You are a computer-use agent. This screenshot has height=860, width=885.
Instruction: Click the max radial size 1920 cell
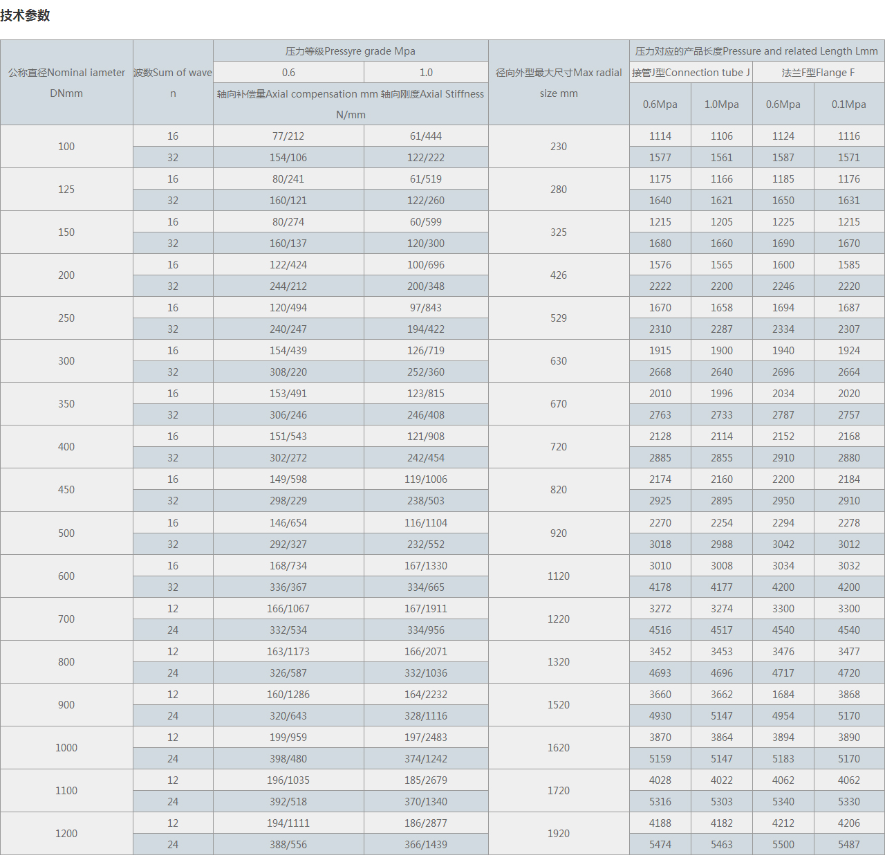click(x=559, y=834)
